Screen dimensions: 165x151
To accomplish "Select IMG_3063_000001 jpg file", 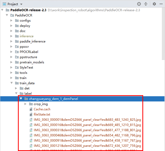I will (87, 120).
